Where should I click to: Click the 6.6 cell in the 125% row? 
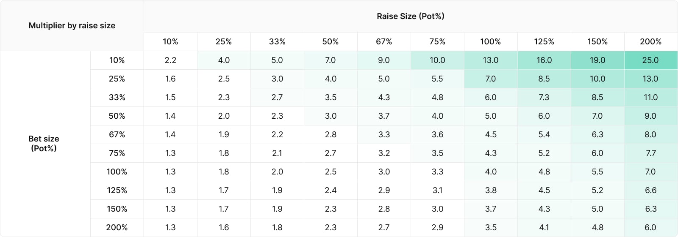tap(651, 190)
